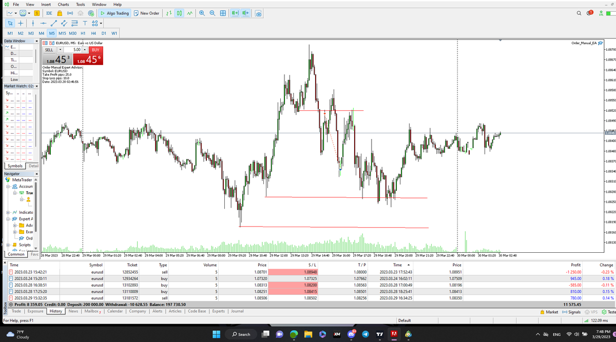Image resolution: width=616 pixels, height=342 pixels.
Task: Switch chart to line chart view
Action: click(x=190, y=13)
